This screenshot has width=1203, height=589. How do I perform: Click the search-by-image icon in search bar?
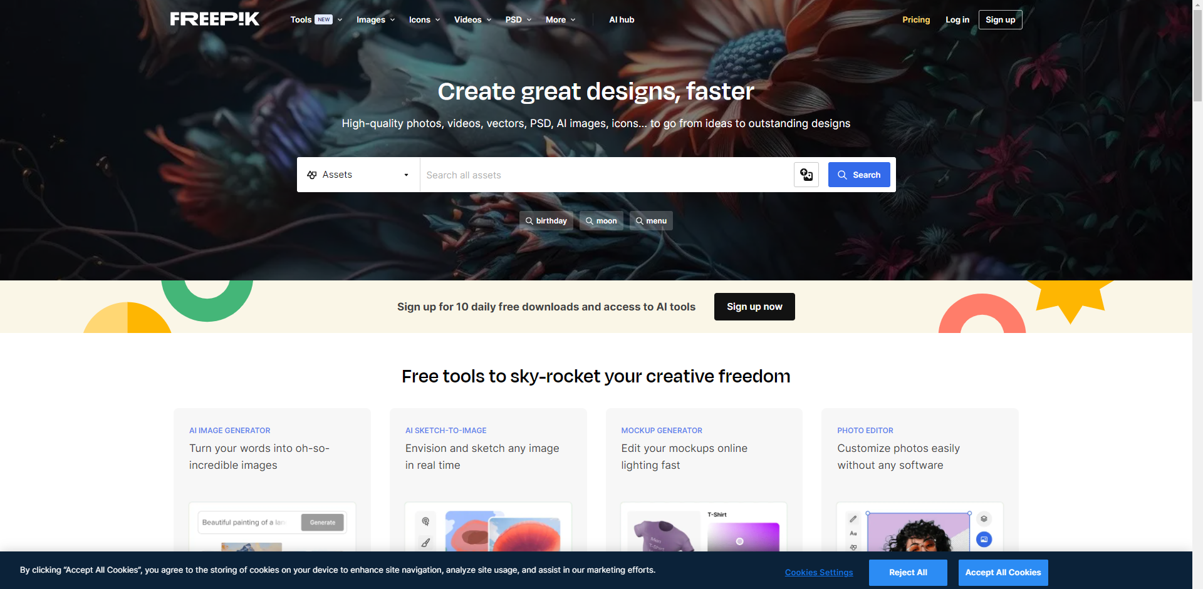(x=806, y=175)
